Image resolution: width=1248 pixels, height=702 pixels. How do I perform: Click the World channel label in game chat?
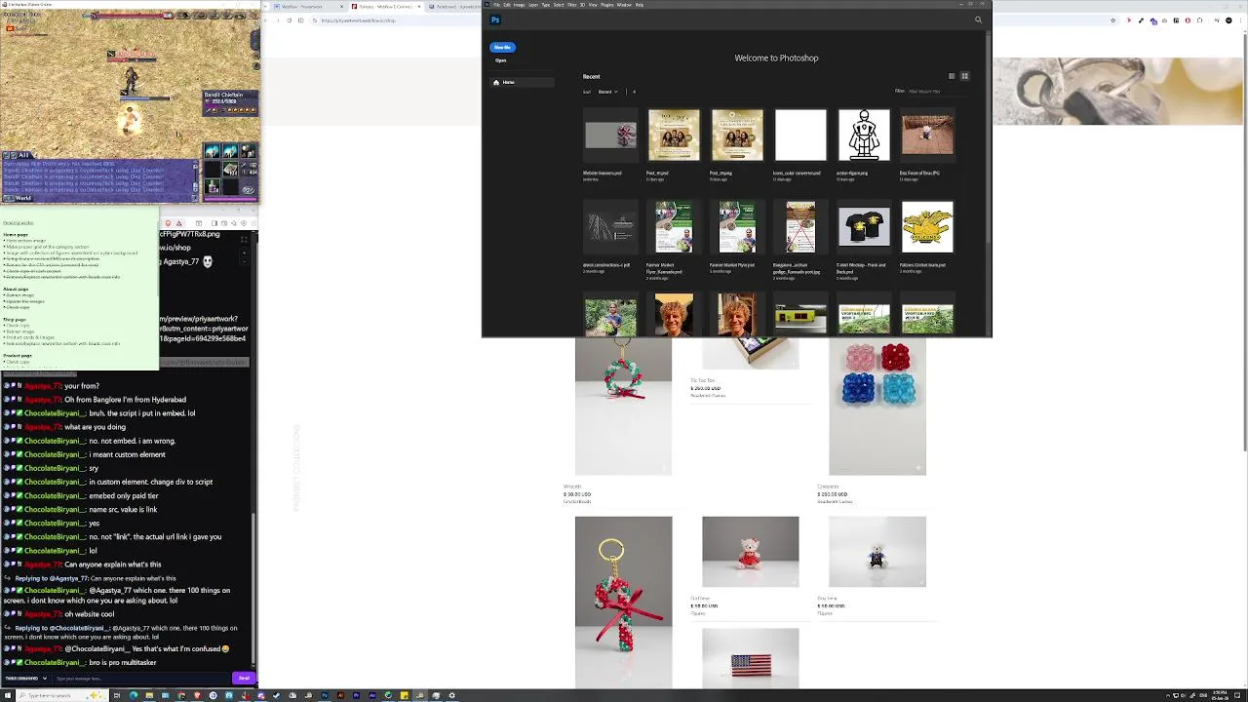(23, 198)
